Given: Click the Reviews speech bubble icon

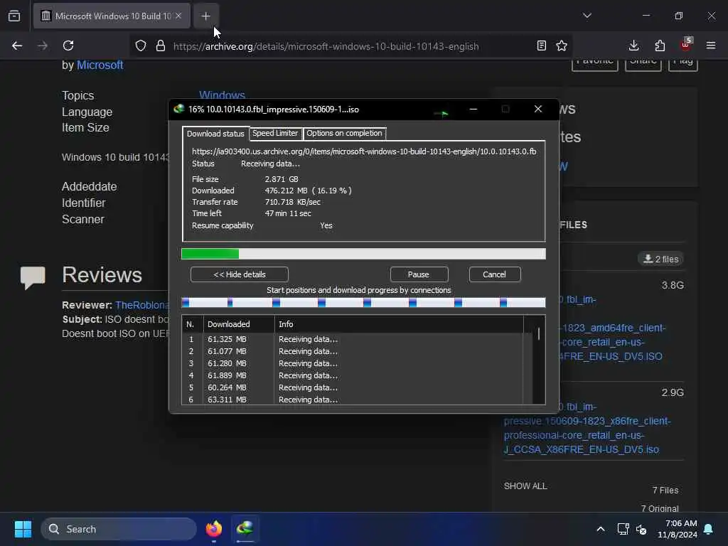Looking at the screenshot, I should [33, 277].
